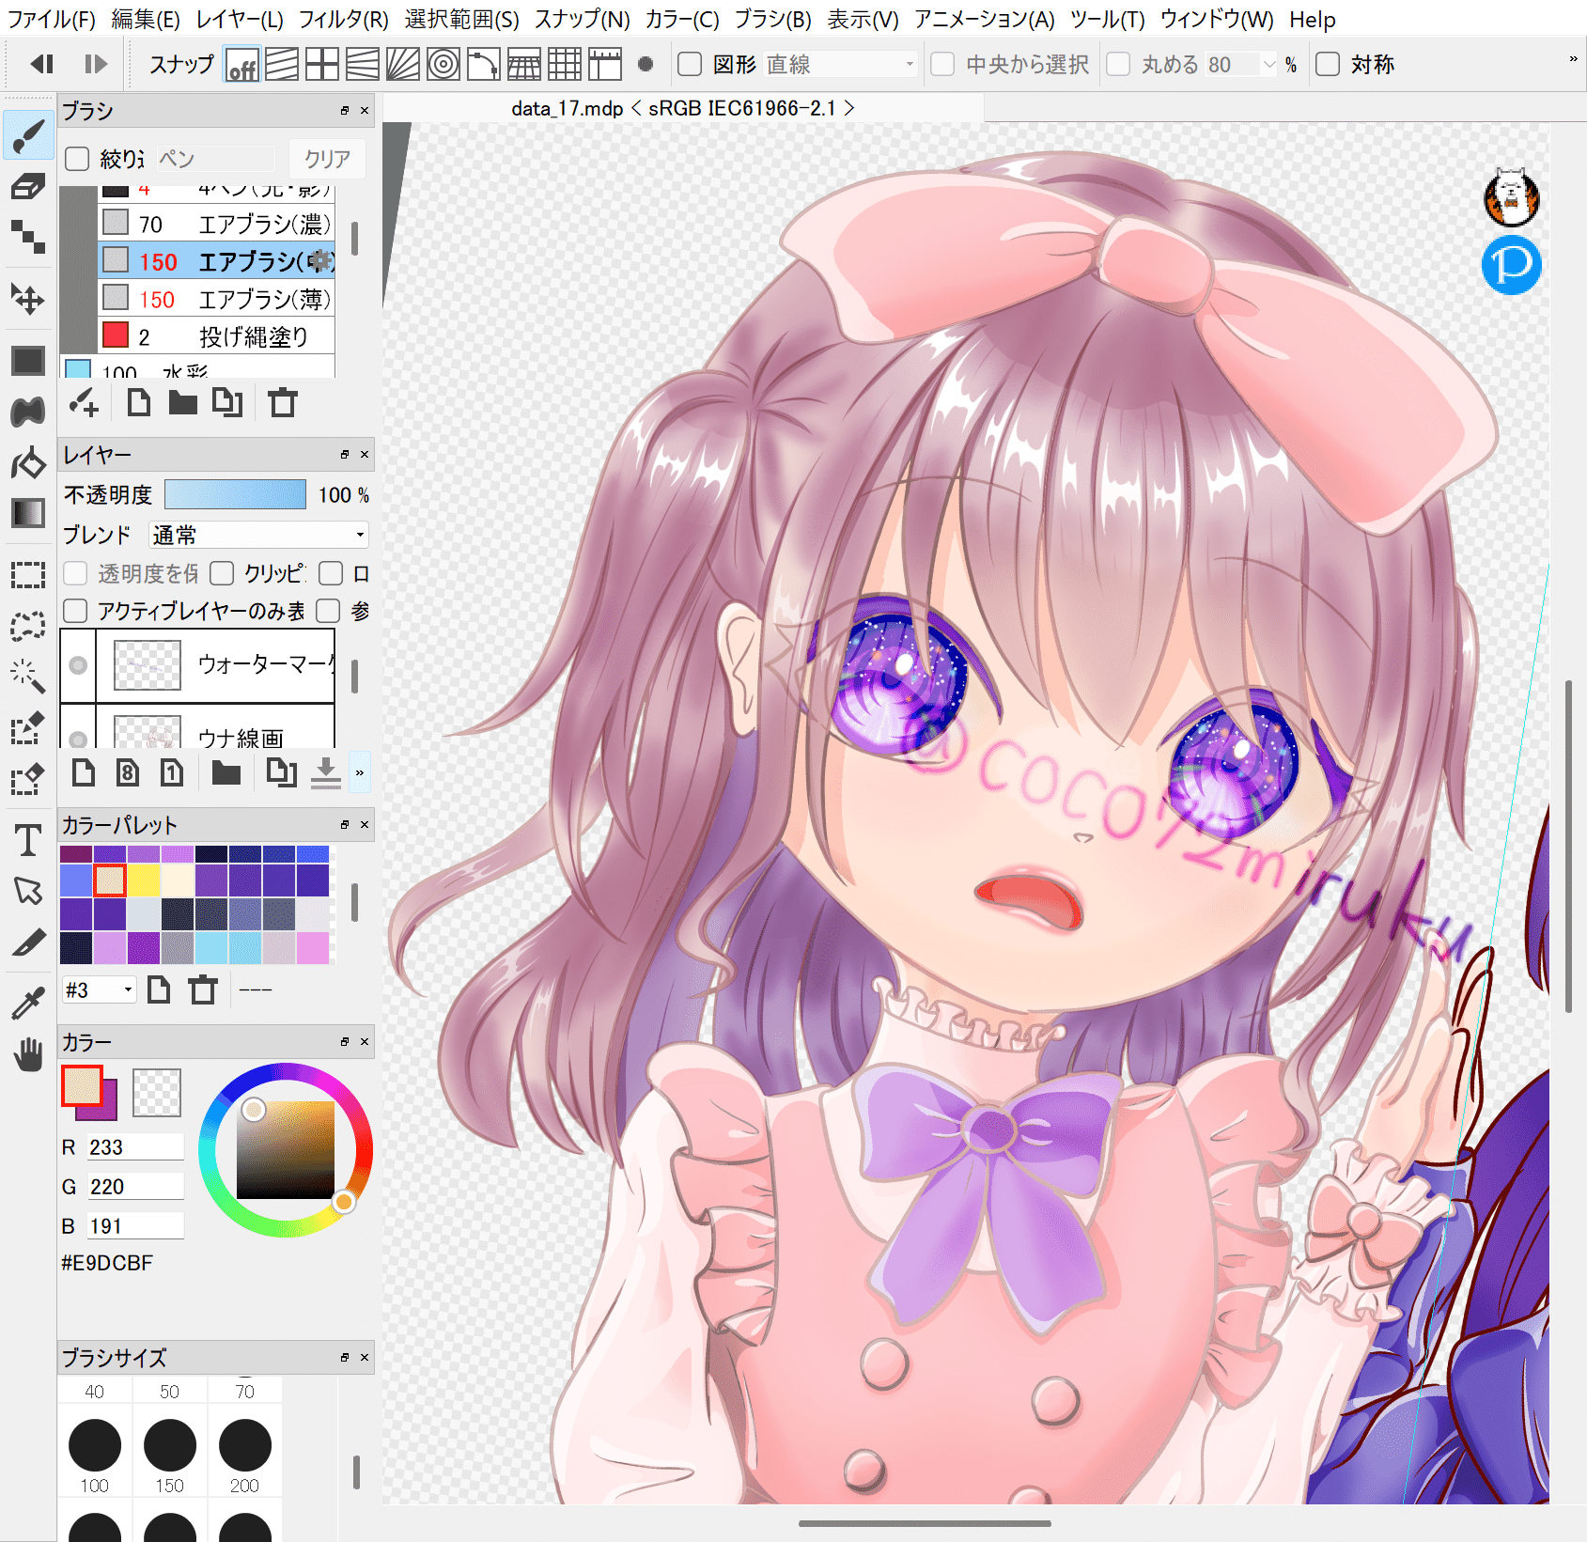Float the カラーパレット panel
1587x1542 pixels.
tap(345, 825)
